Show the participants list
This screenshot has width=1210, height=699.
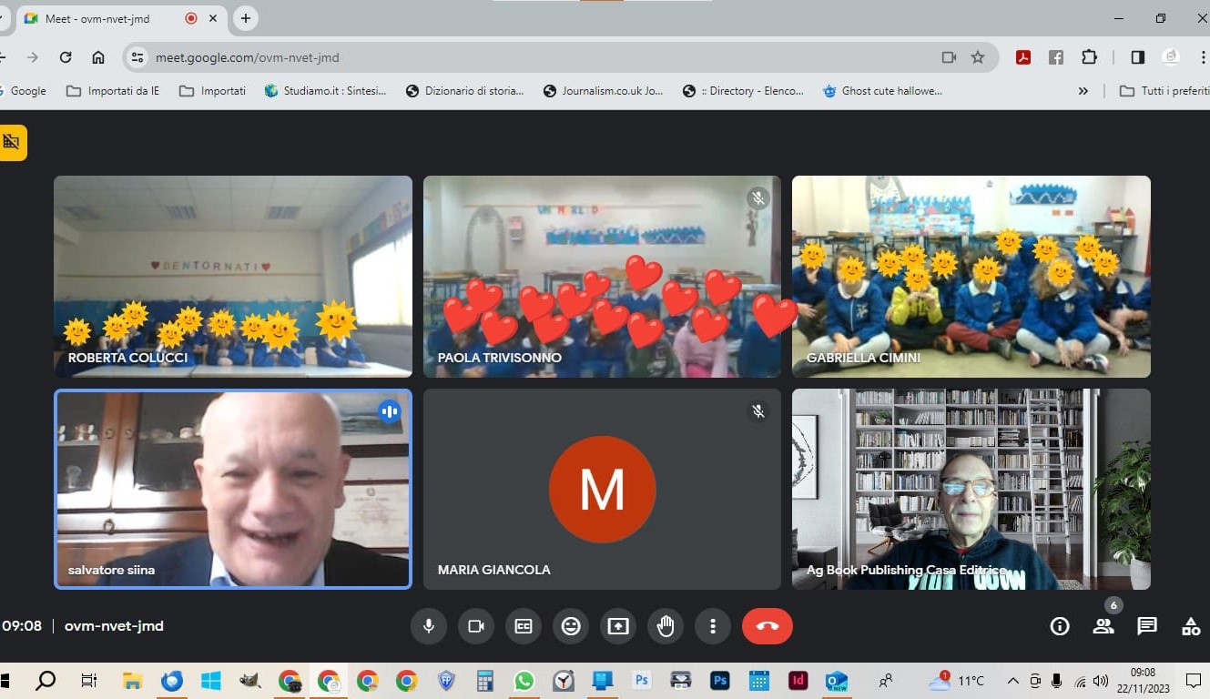click(x=1103, y=626)
